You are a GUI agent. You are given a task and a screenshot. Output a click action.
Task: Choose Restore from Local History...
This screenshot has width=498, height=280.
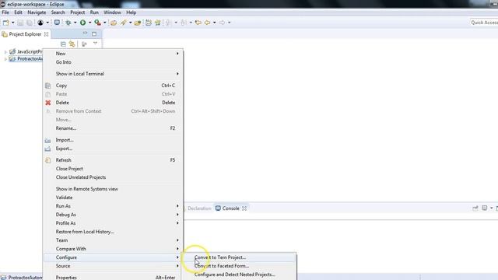[113, 232]
